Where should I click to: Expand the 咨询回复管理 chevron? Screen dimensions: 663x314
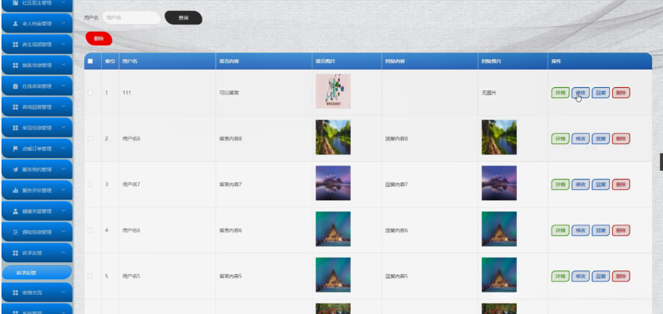(63, 107)
